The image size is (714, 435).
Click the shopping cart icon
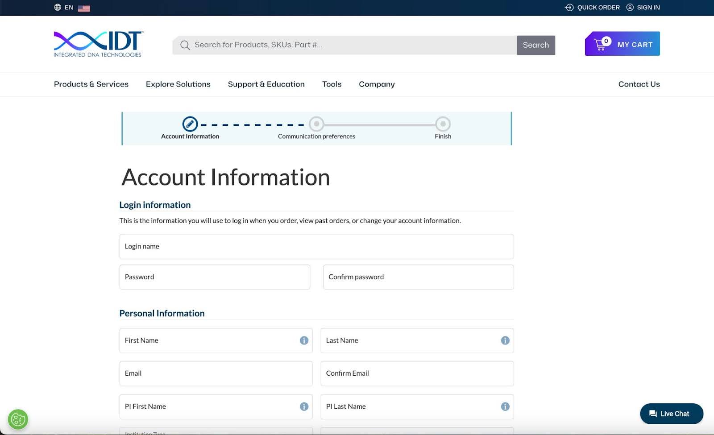(x=601, y=44)
